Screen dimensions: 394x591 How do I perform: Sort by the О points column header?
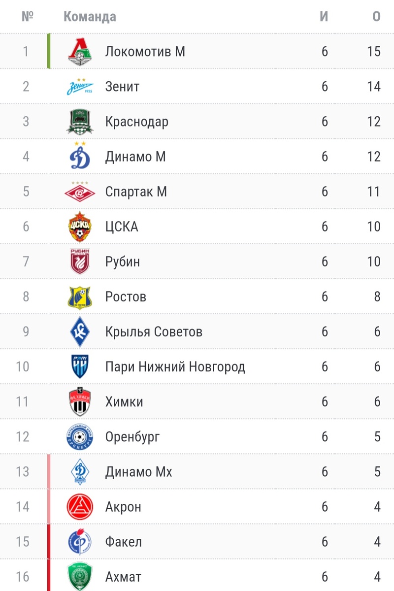[x=376, y=16]
